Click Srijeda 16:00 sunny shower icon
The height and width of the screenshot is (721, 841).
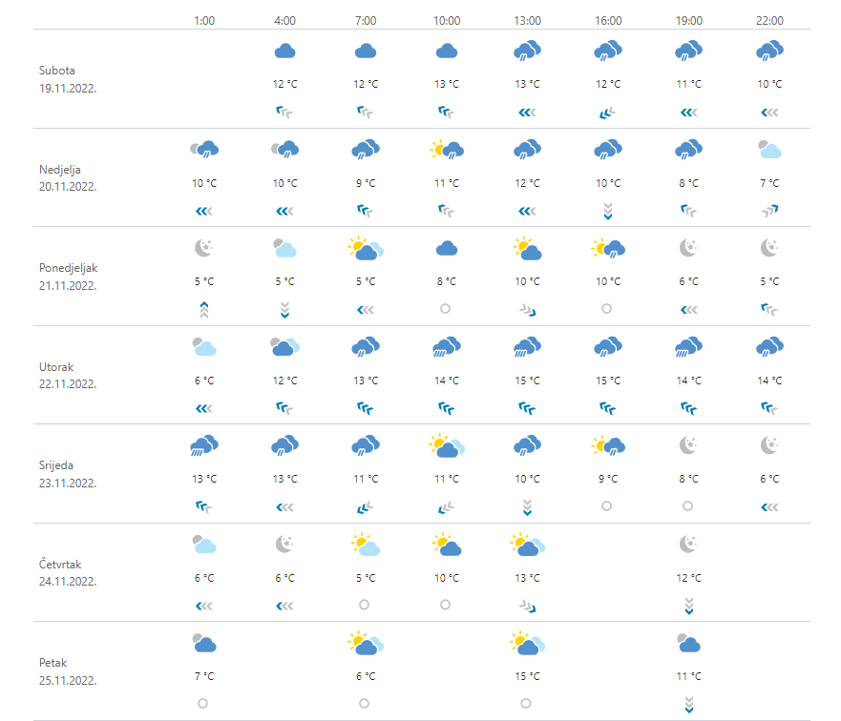(608, 445)
